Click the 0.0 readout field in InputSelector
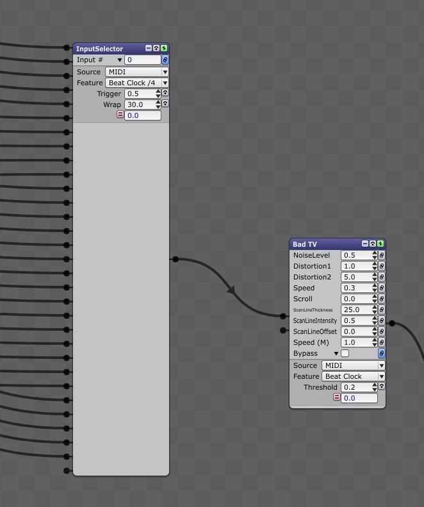Viewport: 424px width, 507px height. tap(143, 115)
